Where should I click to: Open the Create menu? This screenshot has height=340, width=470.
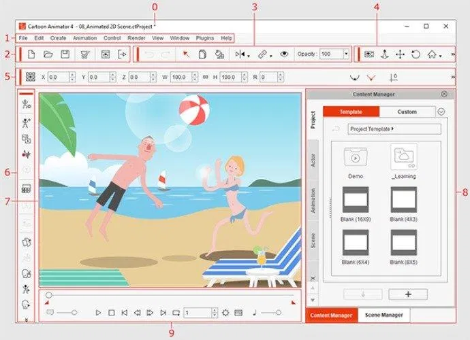58,38
